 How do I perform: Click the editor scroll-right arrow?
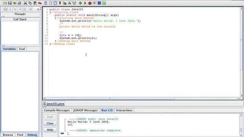[x=239, y=99]
